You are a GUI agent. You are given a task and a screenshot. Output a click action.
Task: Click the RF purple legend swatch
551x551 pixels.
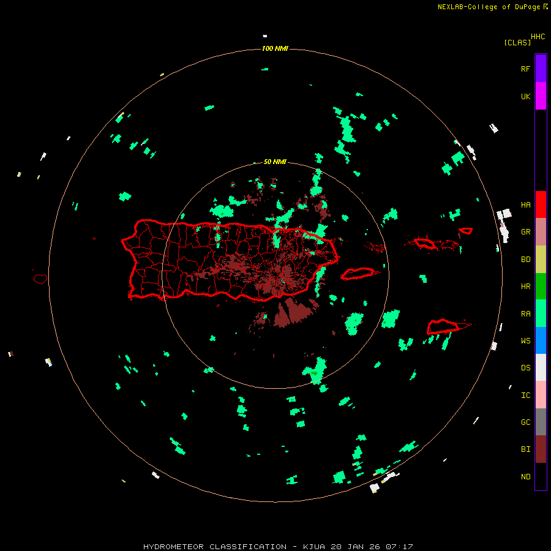pos(541,69)
